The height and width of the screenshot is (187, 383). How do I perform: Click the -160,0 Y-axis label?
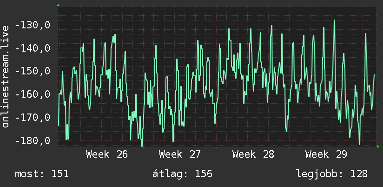pyautogui.click(x=33, y=94)
